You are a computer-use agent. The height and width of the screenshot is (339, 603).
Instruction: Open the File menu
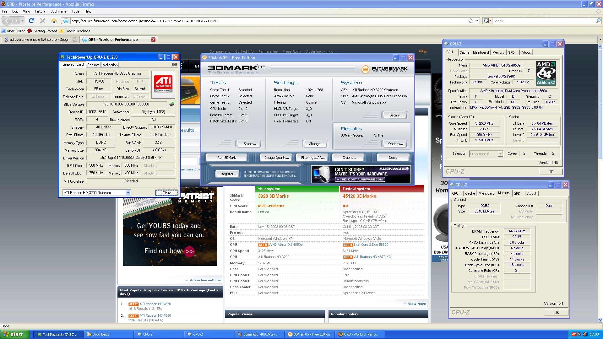tap(5, 11)
